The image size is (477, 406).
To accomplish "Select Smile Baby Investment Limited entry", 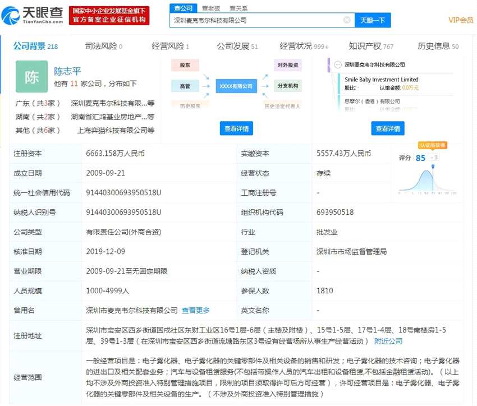I will point(382,80).
